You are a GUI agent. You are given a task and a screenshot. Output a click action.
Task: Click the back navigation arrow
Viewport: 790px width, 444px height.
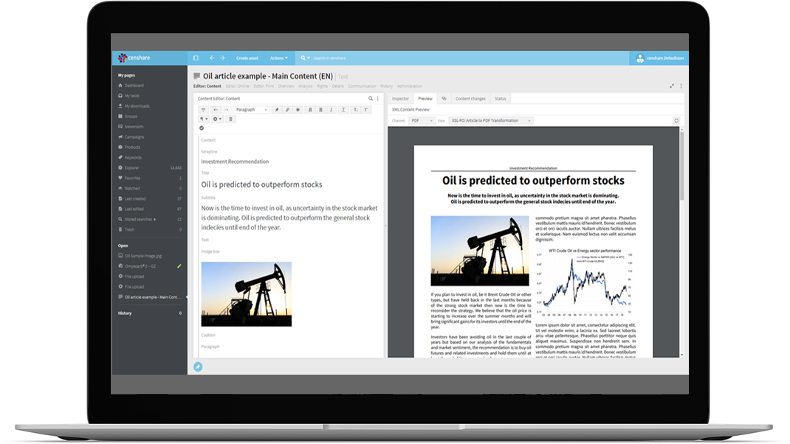tap(212, 58)
